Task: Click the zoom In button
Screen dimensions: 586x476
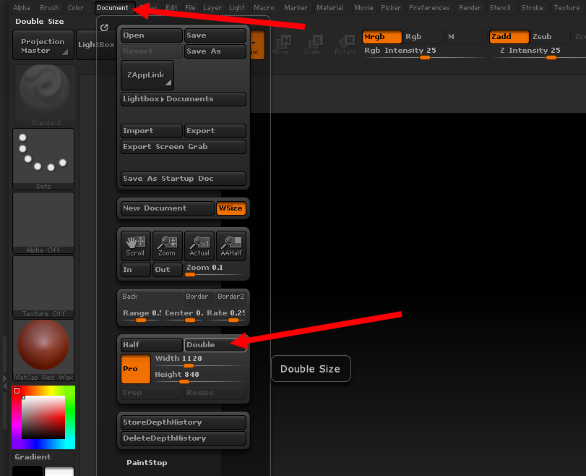Action: tap(136, 269)
